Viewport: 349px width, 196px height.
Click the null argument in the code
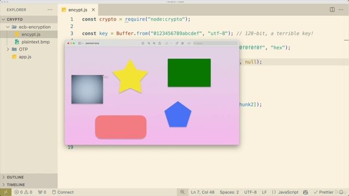click(x=251, y=62)
